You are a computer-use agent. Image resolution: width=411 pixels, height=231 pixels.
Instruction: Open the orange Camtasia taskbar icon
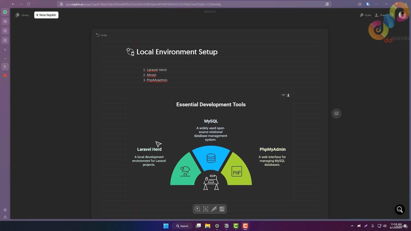245,226
